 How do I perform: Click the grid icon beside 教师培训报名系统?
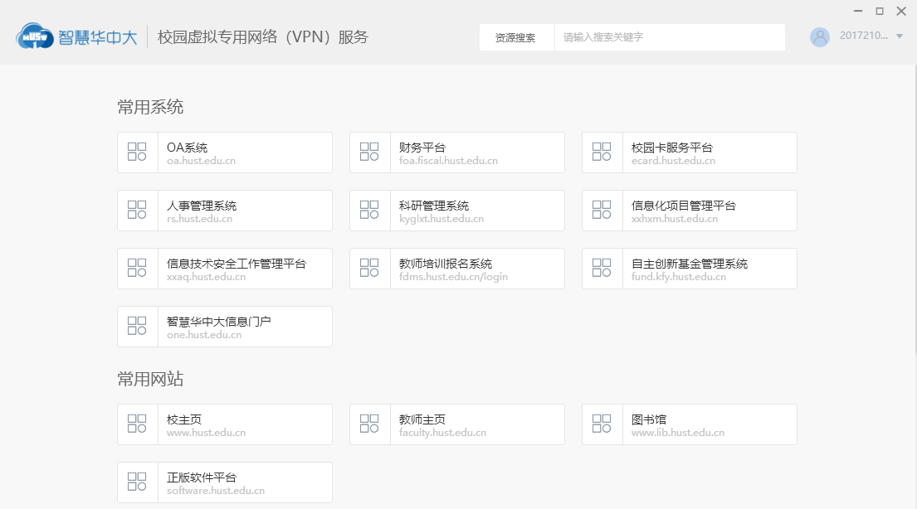tap(369, 268)
